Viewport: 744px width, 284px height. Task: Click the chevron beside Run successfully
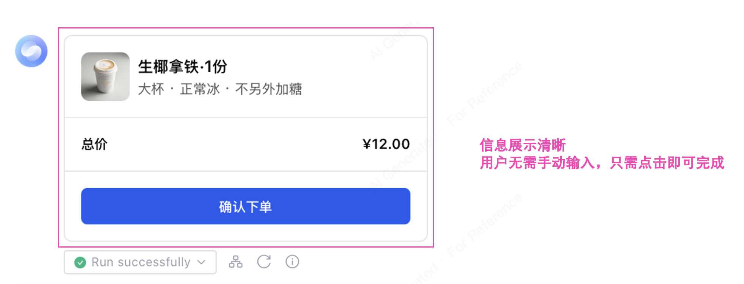pos(202,262)
